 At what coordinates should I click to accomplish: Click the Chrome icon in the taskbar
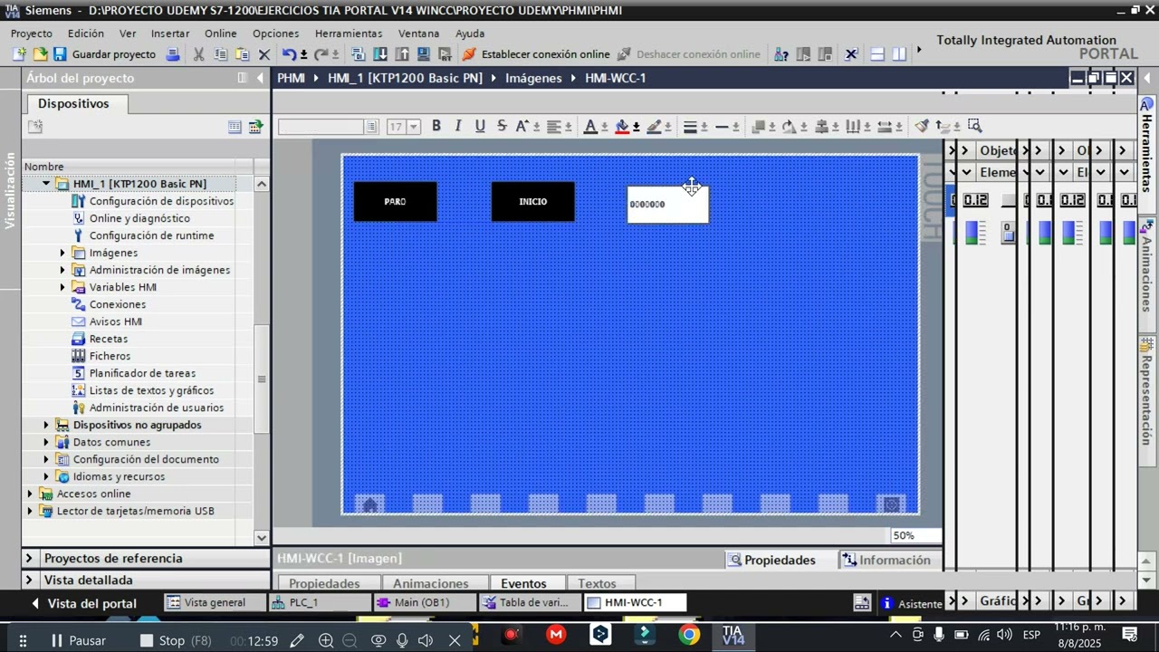[689, 636]
